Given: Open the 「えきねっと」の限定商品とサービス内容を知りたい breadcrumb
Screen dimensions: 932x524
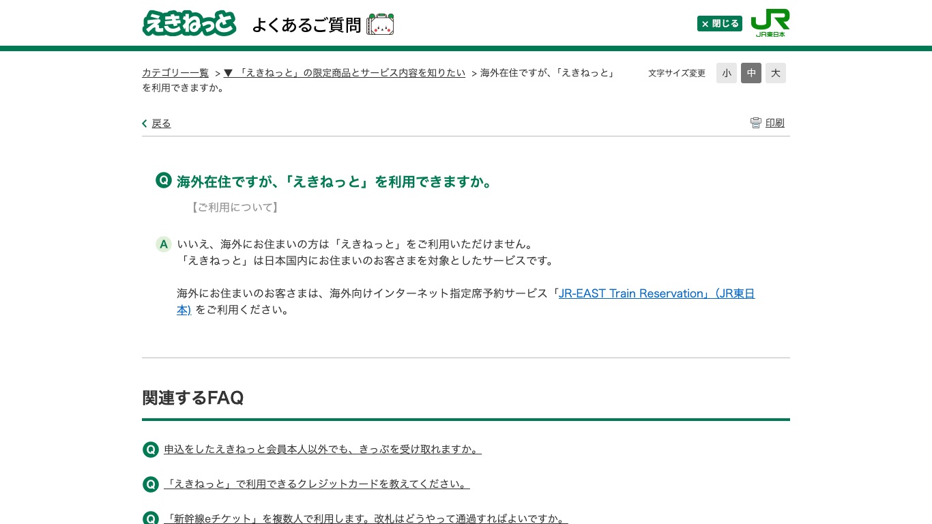Looking at the screenshot, I should coord(345,73).
